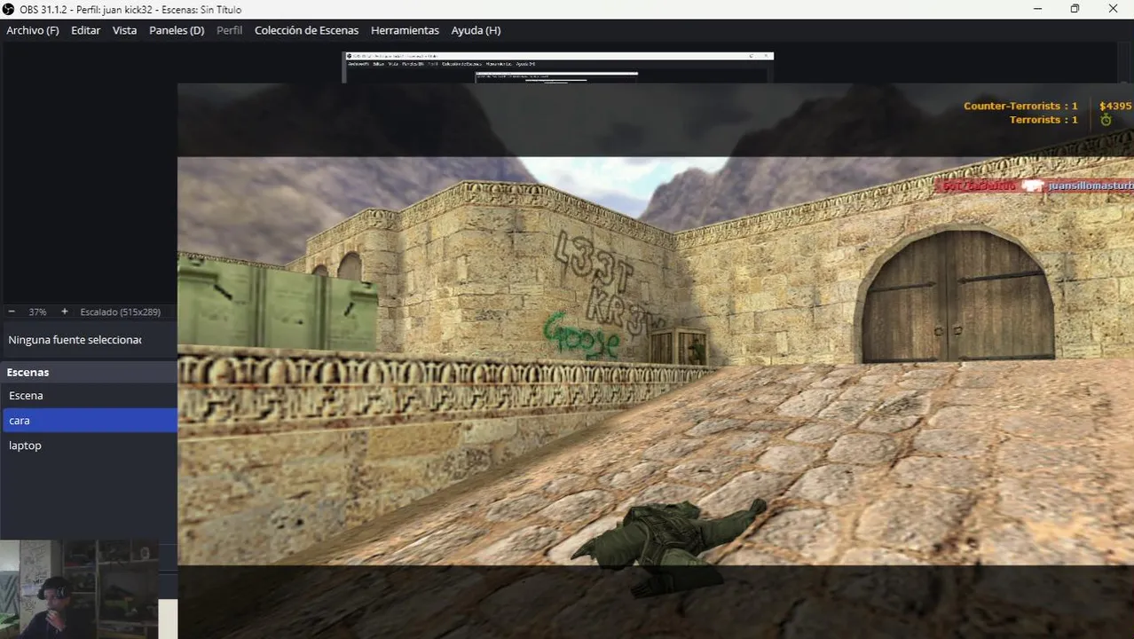Viewport: 1134px width, 639px height.
Task: Zoom out preview with the minus icon
Action: [12, 312]
